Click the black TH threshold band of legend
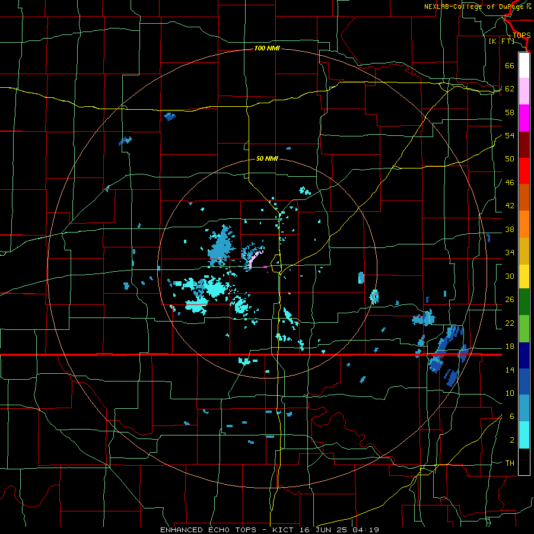 [524, 462]
